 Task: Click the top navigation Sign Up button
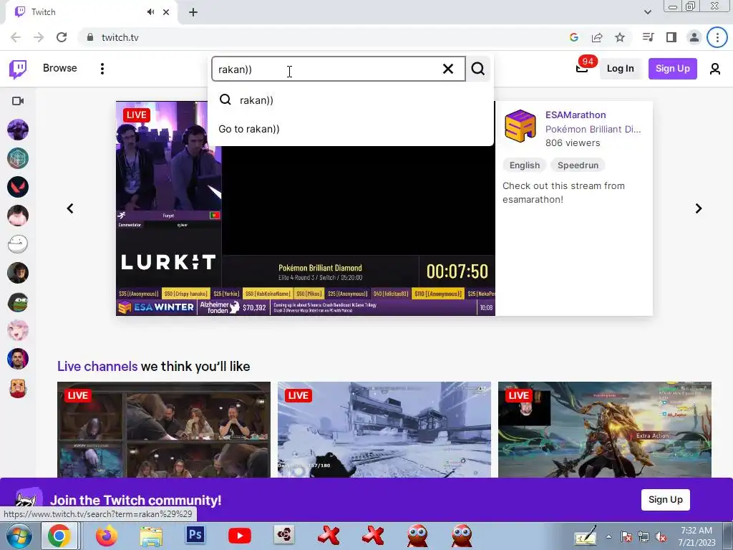coord(672,68)
